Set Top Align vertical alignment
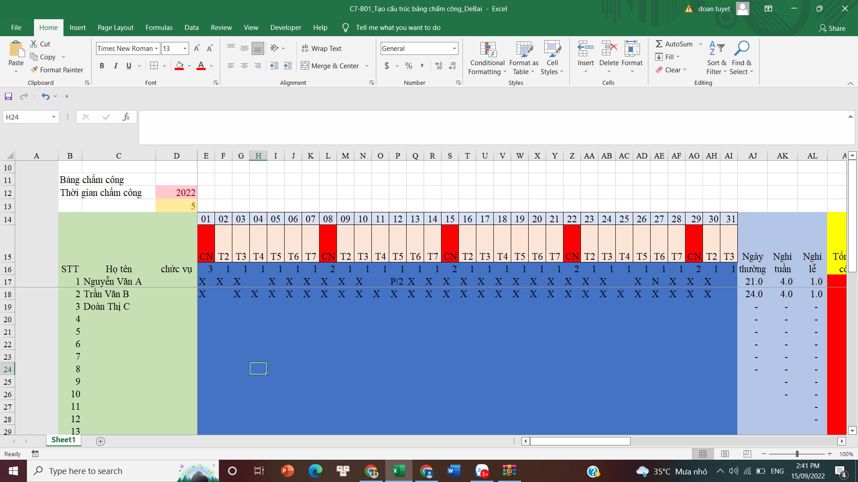Image resolution: width=858 pixels, height=482 pixels. pyautogui.click(x=231, y=48)
